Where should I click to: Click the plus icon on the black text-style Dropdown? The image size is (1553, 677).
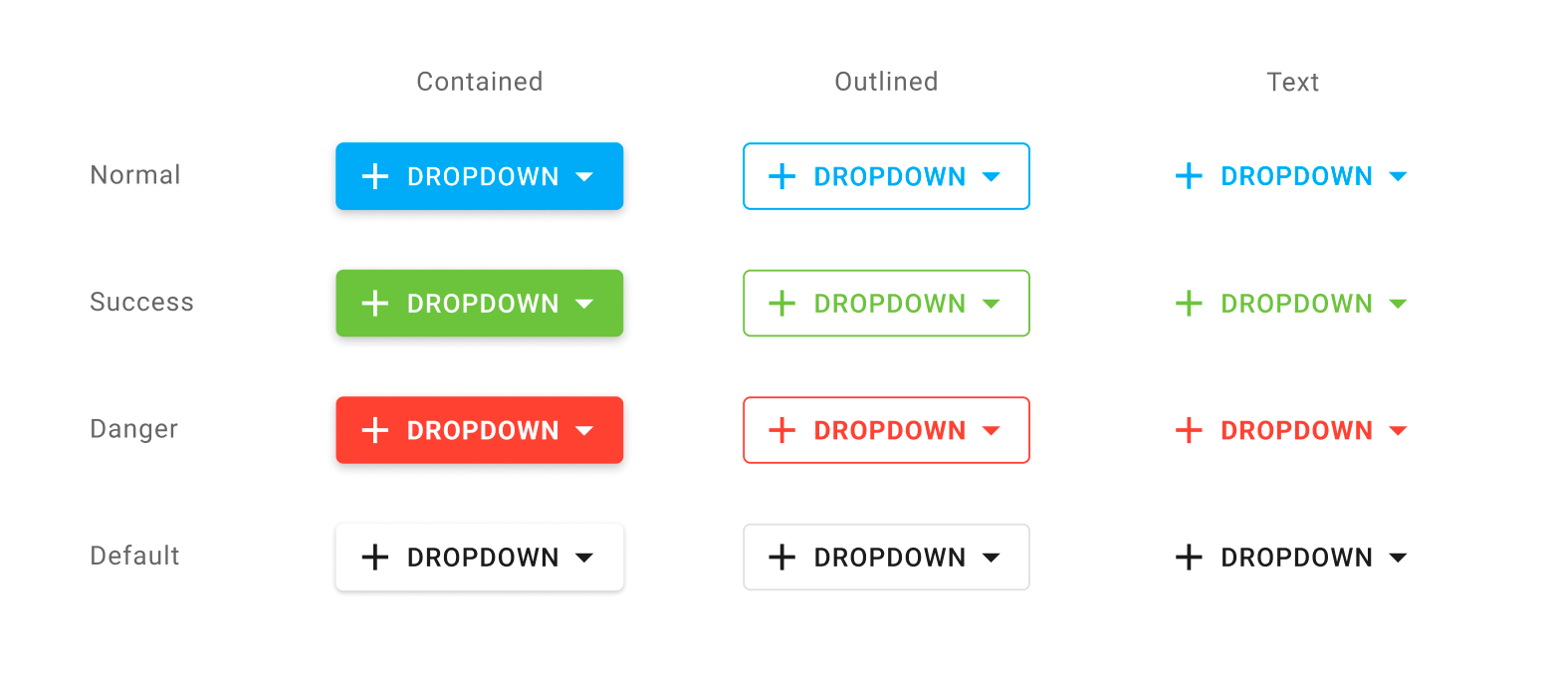point(1189,557)
